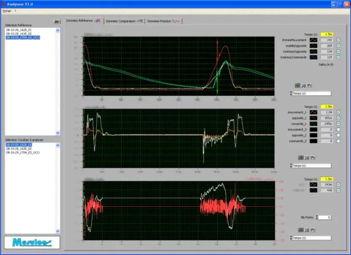Open bottom graph Temps (s) axis selector
Screen dimensions: 351x255
pos(310,238)
